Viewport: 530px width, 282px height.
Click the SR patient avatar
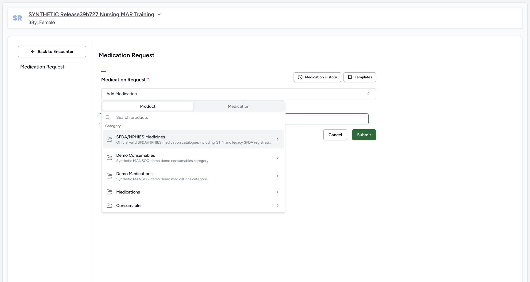[17, 18]
